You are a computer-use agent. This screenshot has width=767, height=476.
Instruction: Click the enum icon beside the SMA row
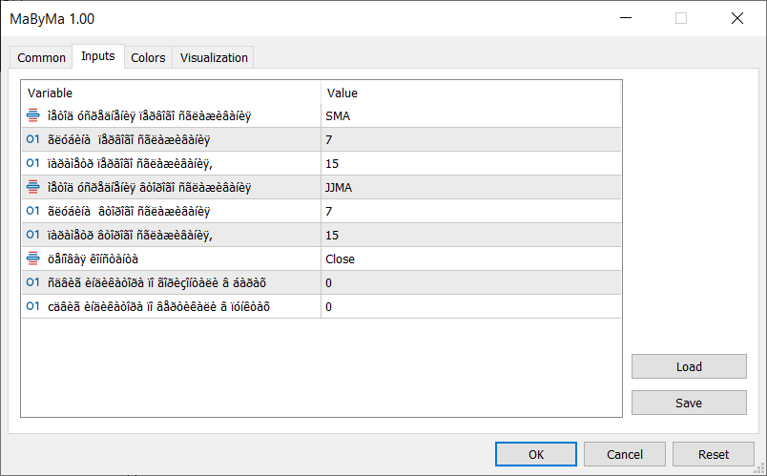33,115
